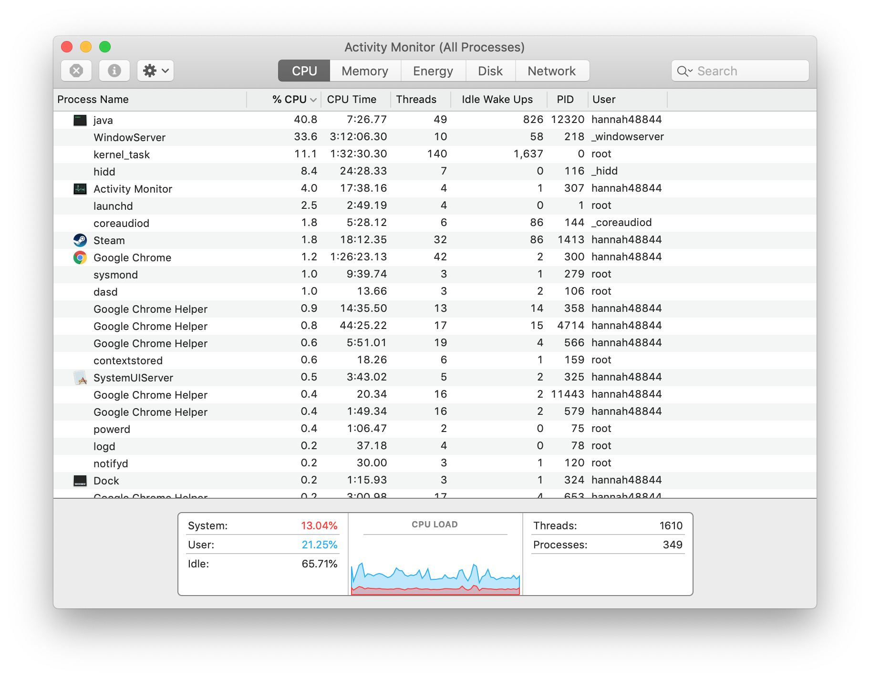Click the SystemUIServer process icon
The image size is (870, 679).
[x=80, y=378]
